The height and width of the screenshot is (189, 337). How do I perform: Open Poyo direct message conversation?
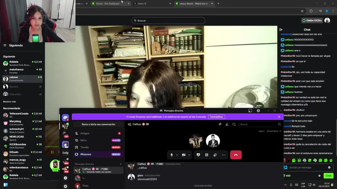click(98, 186)
